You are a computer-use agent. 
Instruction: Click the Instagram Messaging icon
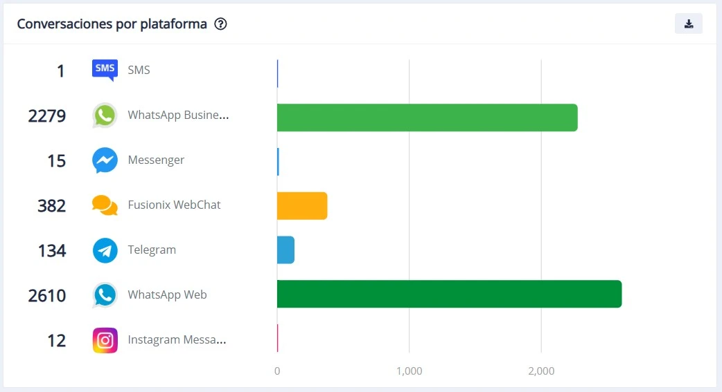point(105,340)
